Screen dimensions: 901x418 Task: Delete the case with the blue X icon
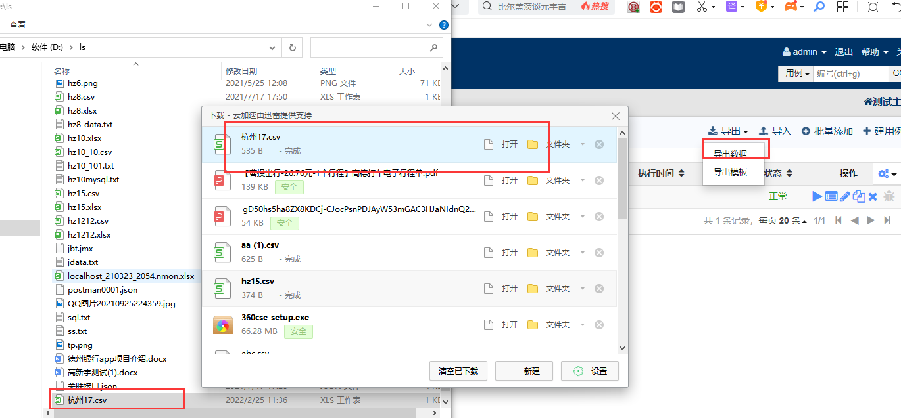873,196
